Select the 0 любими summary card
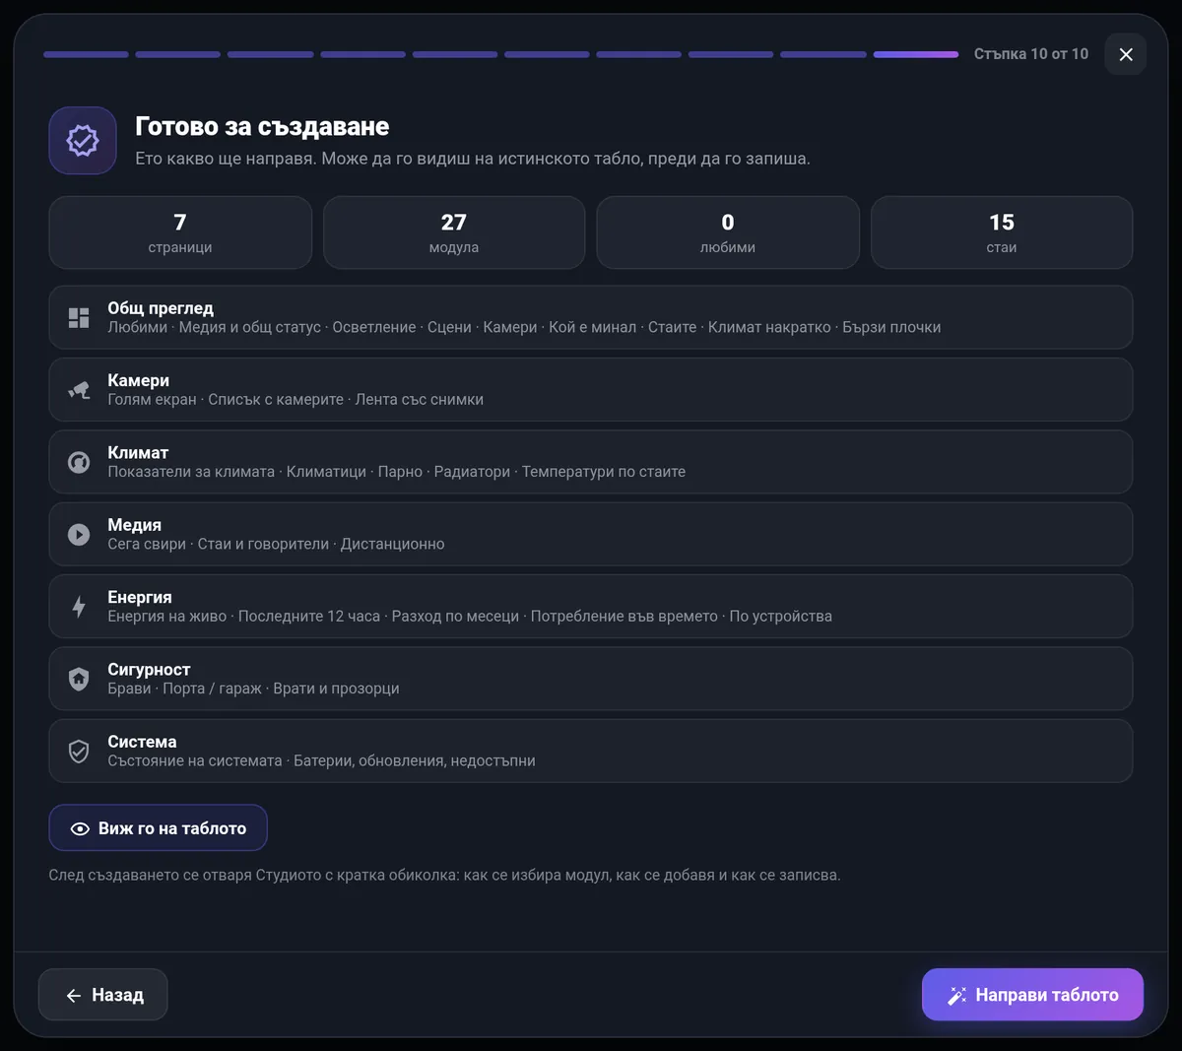This screenshot has height=1051, width=1182. pos(728,232)
